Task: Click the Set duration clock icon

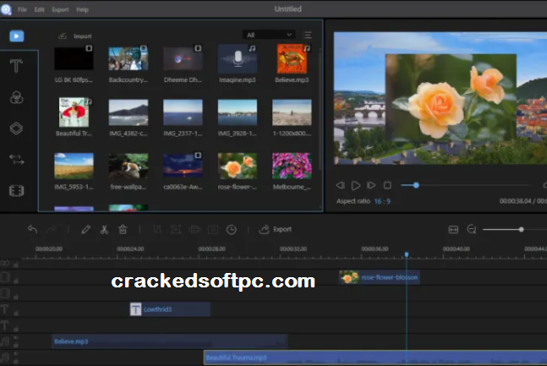Action: [232, 229]
